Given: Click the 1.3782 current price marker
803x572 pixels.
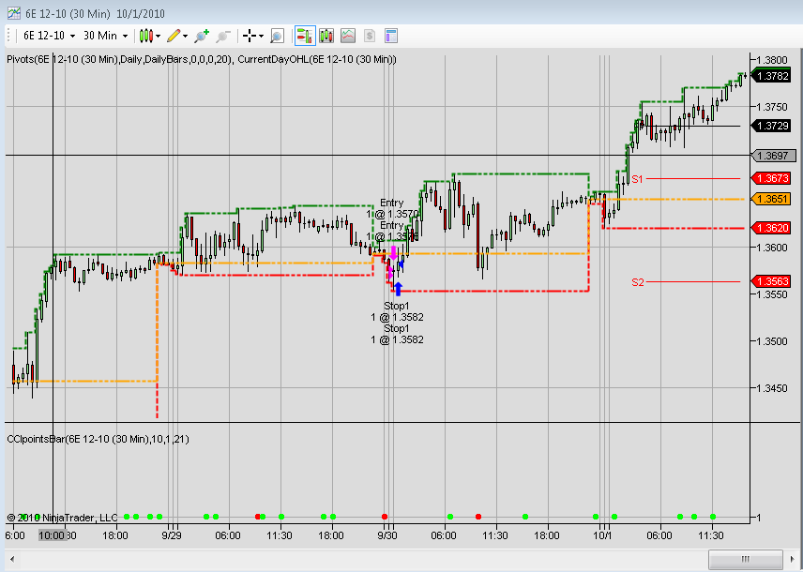Looking at the screenshot, I should [771, 76].
